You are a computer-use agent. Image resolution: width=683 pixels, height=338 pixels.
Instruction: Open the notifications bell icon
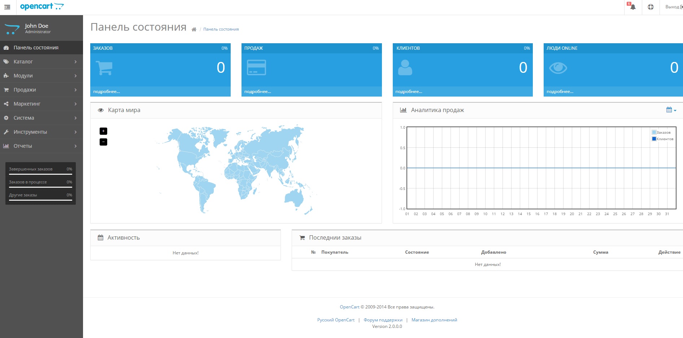pos(633,7)
